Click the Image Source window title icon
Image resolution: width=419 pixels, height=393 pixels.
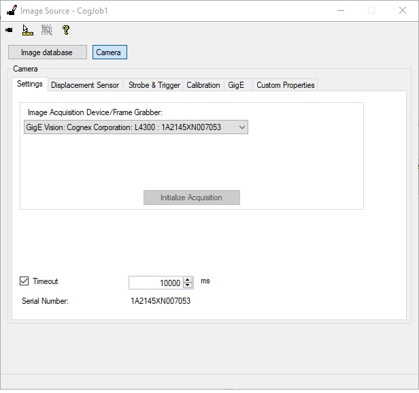[12, 10]
